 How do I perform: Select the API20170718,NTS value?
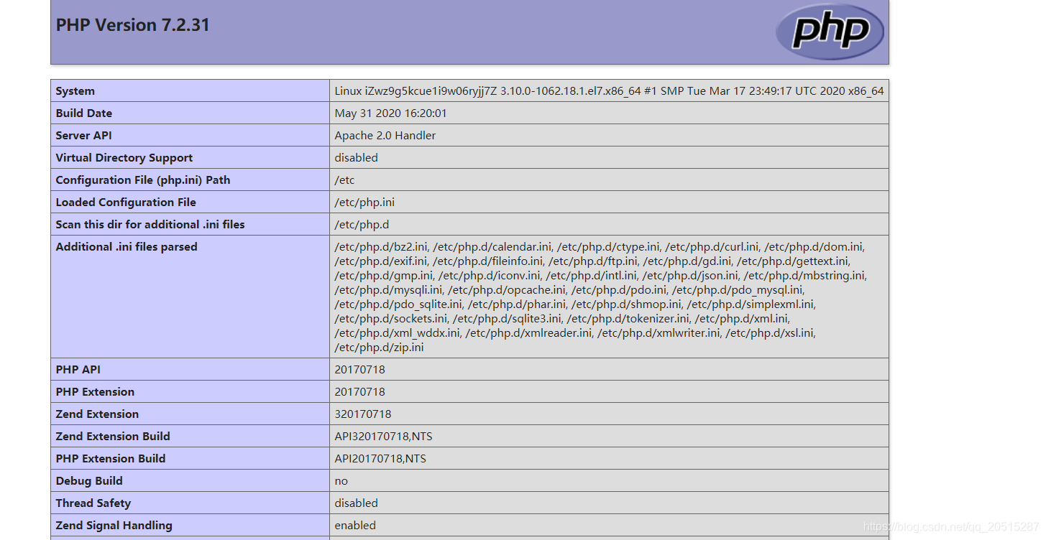click(x=380, y=459)
